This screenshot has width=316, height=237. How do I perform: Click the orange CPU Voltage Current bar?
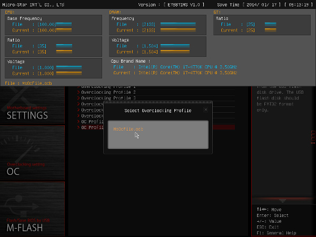69,73
